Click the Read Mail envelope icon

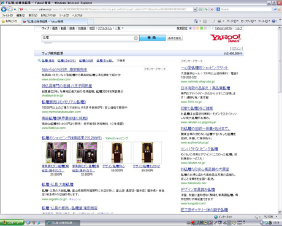pyautogui.click(x=213, y=21)
